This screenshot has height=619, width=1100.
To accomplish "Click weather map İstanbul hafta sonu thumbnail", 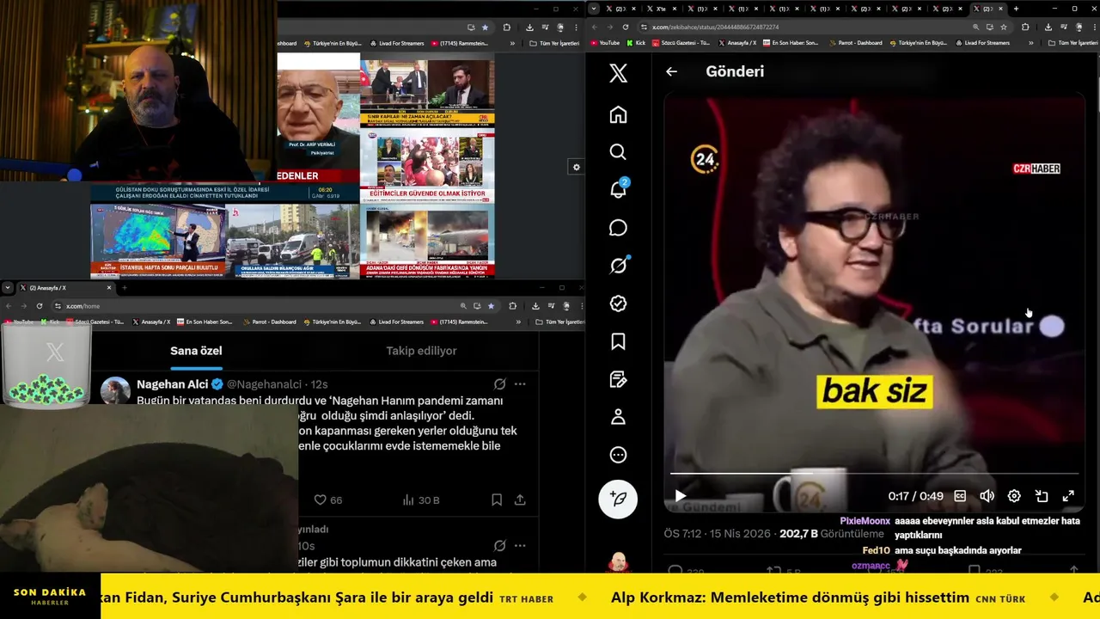I will point(158,240).
